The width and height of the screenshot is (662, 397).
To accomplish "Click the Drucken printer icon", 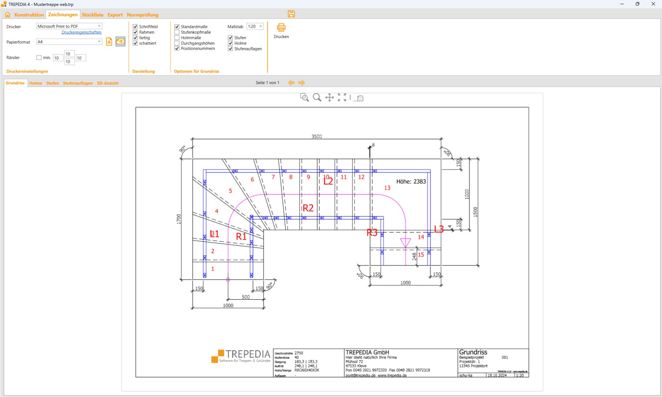I will [x=281, y=28].
